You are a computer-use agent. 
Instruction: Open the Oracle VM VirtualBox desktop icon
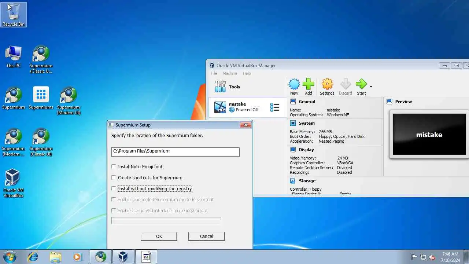[14, 183]
